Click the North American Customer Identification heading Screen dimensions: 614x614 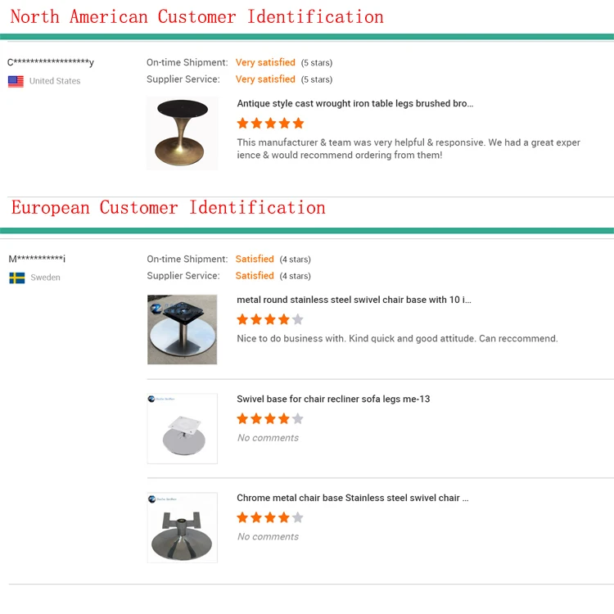pyautogui.click(x=196, y=16)
